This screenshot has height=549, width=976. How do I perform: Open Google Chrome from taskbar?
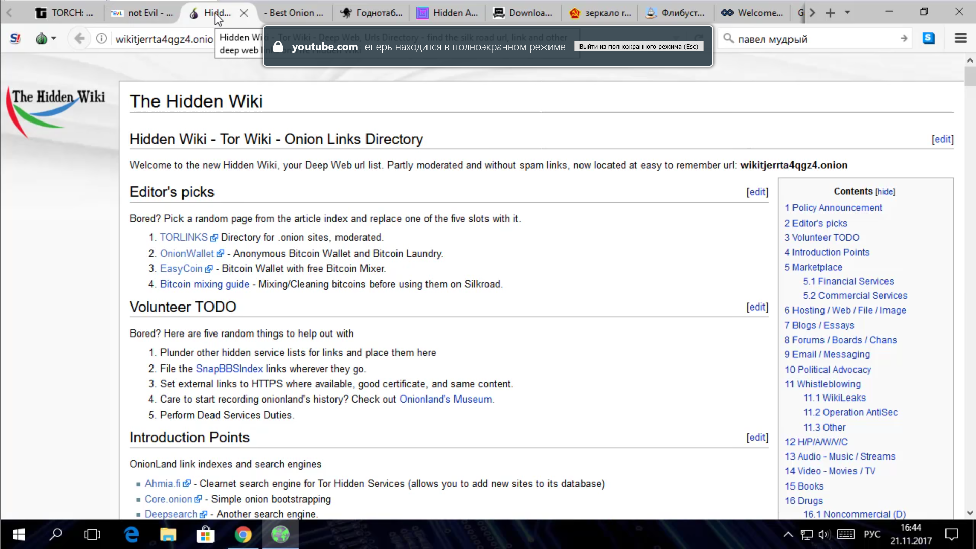[243, 534]
